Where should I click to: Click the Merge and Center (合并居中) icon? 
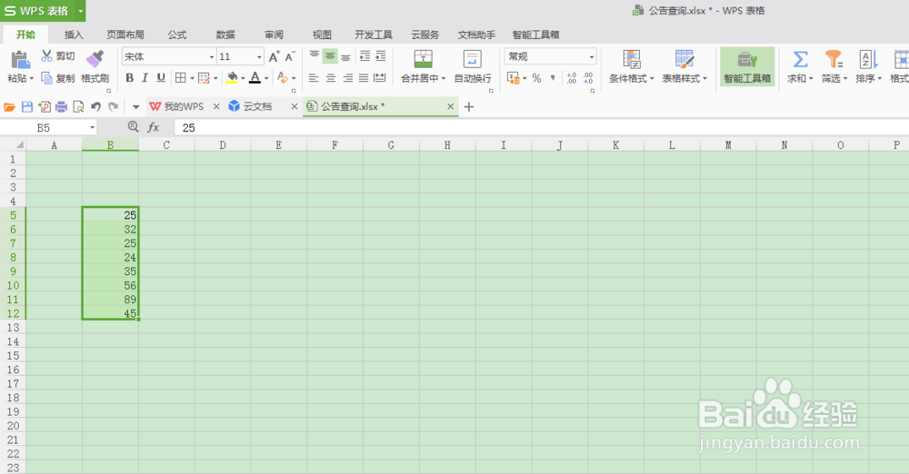click(x=424, y=58)
